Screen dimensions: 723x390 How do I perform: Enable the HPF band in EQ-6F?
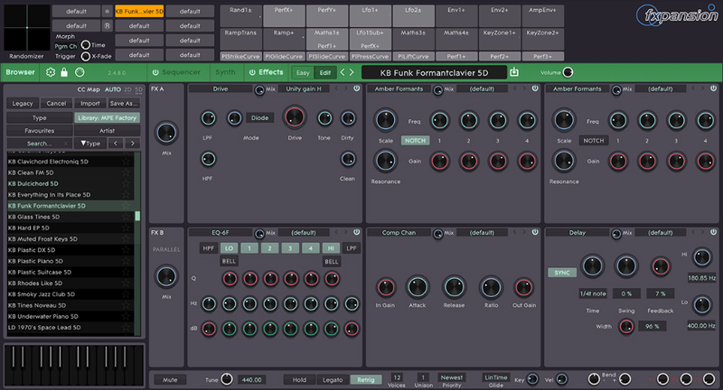coord(208,247)
